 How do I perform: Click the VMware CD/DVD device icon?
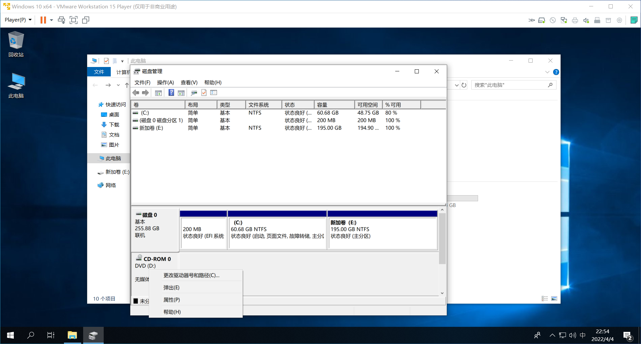[553, 20]
